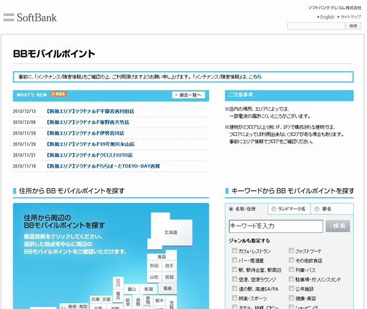Open the English version link

click(326, 17)
